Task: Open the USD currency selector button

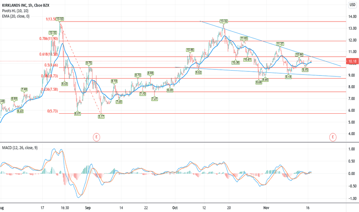Action: [352, 5]
